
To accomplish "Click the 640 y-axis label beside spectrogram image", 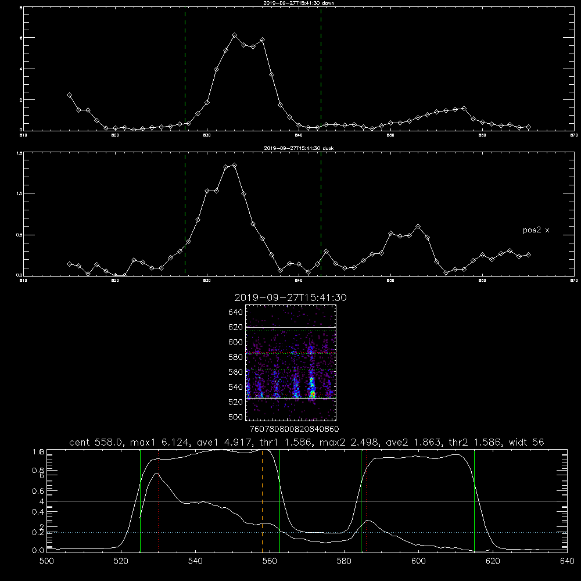I will 236,313.
